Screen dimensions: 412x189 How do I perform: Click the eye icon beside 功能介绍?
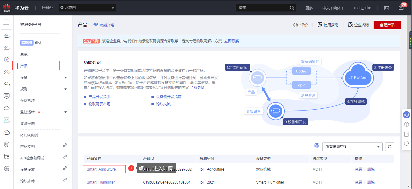tap(96, 24)
